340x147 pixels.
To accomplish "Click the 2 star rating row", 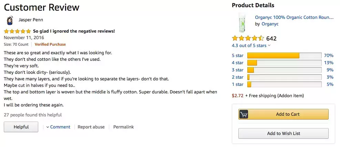I will (237, 77).
